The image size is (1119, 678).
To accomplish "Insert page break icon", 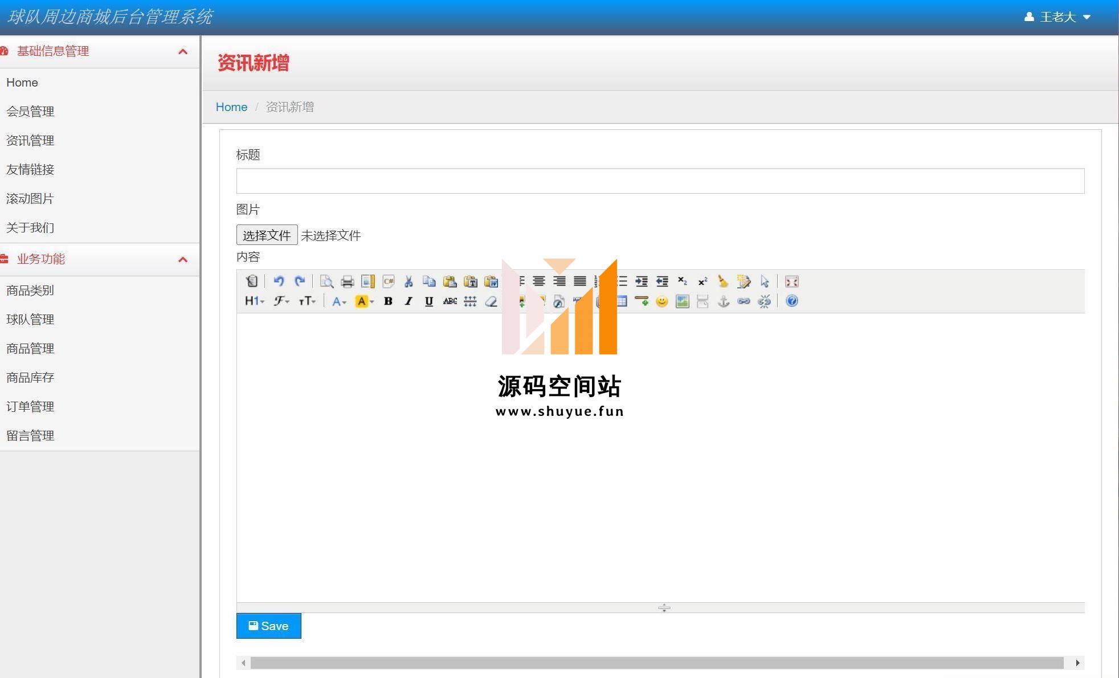I will [x=703, y=301].
